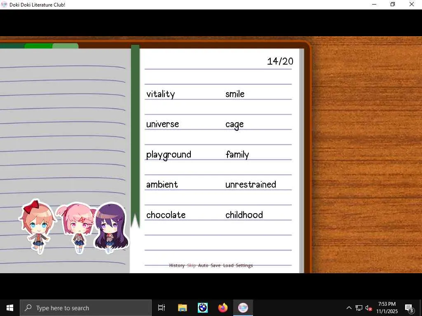The height and width of the screenshot is (316, 422).
Task: Enable Auto-forward from the quick menu
Action: [x=203, y=265]
